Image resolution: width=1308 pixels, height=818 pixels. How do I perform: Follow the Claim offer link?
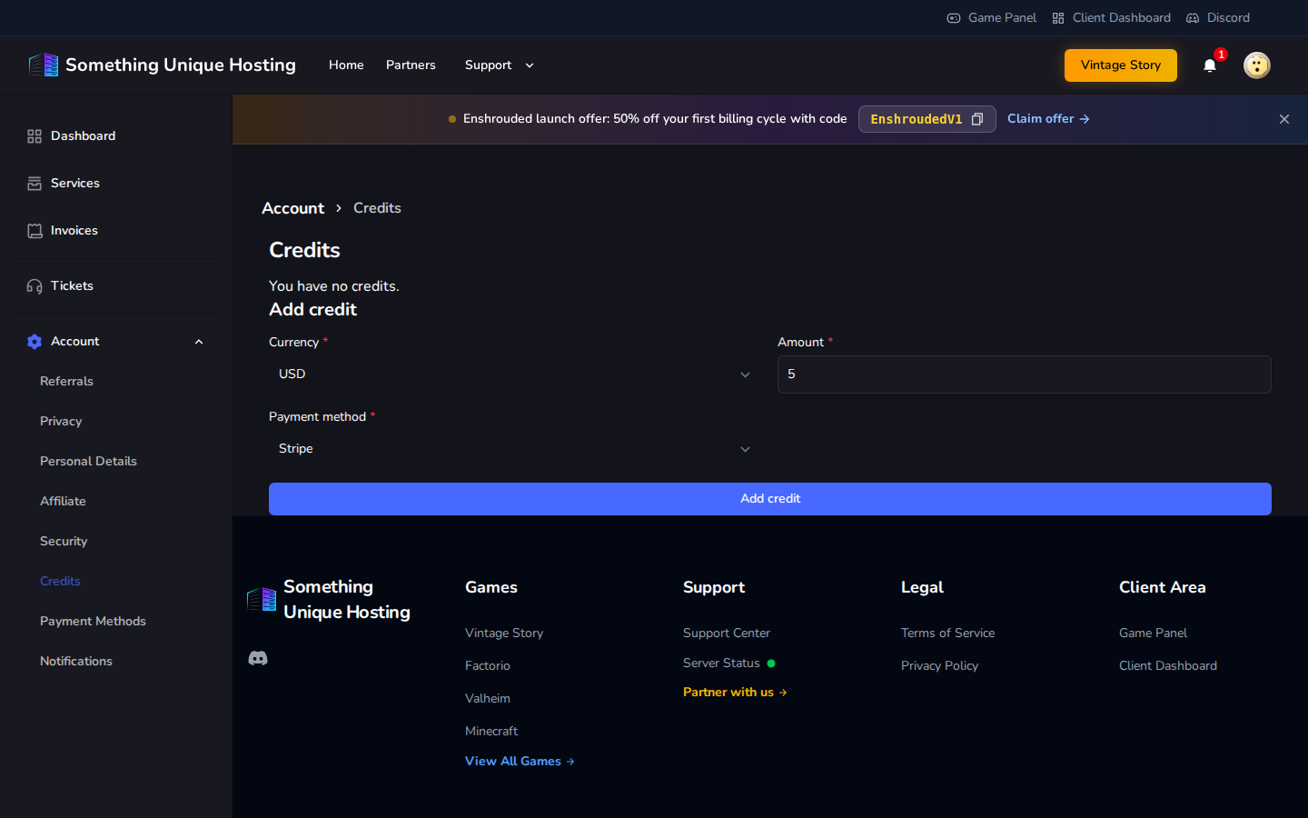1048,119
